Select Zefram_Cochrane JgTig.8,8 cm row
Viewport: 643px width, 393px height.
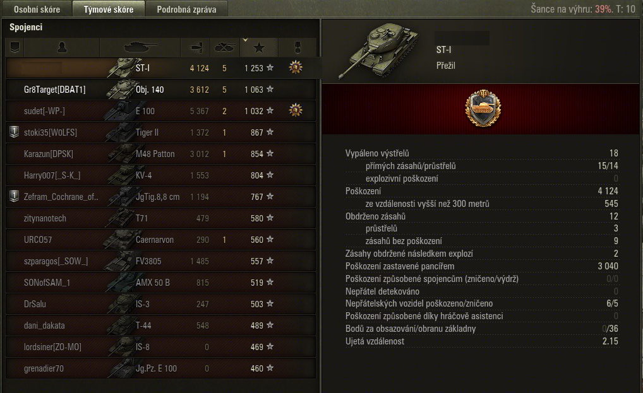coord(160,197)
